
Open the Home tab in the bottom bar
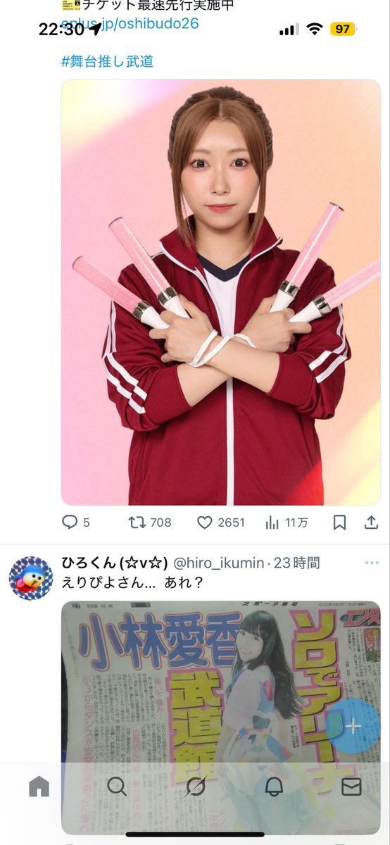39,786
